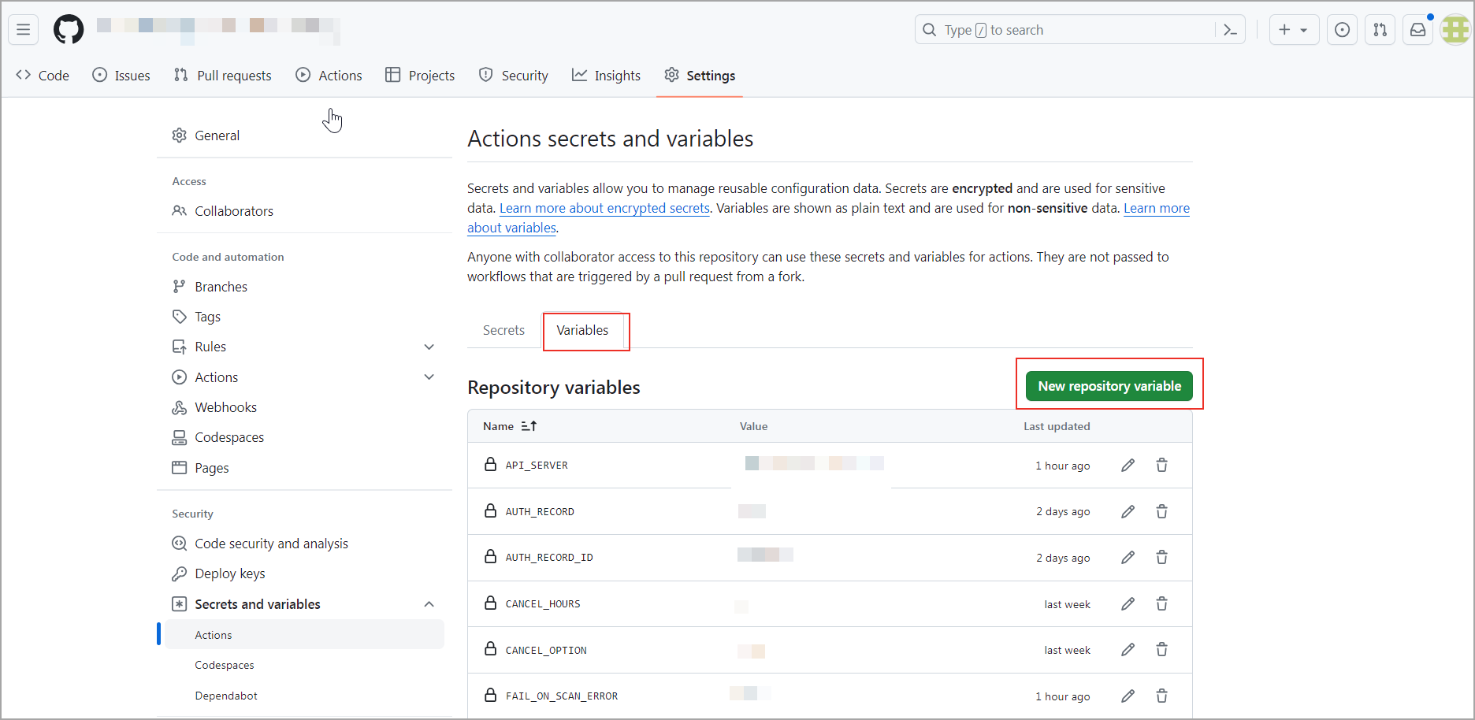Open the Security tab
Image resolution: width=1475 pixels, height=720 pixels.
tap(514, 76)
